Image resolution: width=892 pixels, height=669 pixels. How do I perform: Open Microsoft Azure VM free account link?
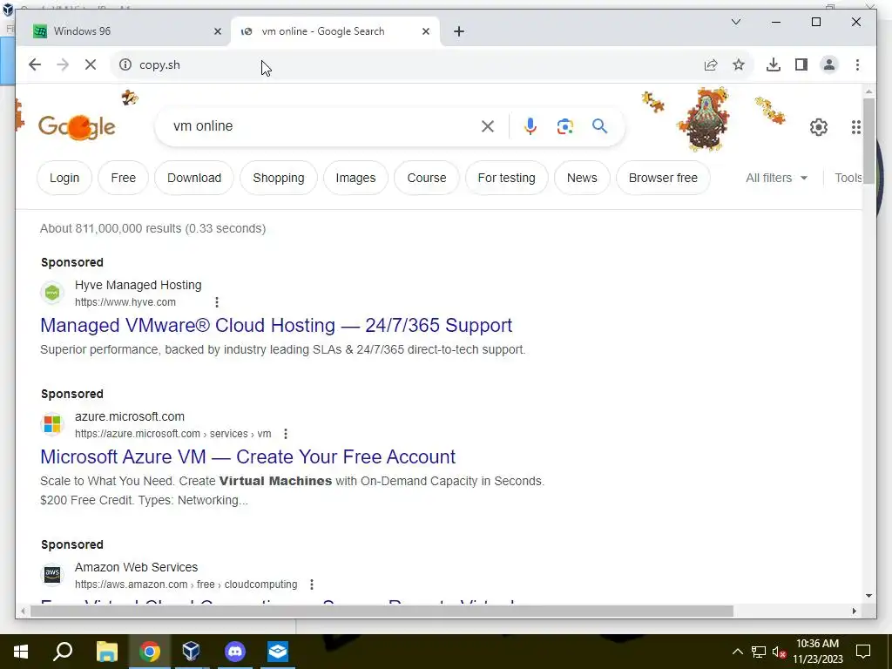point(247,456)
